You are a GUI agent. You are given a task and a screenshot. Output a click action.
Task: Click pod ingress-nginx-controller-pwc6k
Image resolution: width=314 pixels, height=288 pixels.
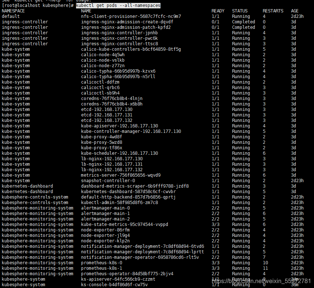point(120,38)
